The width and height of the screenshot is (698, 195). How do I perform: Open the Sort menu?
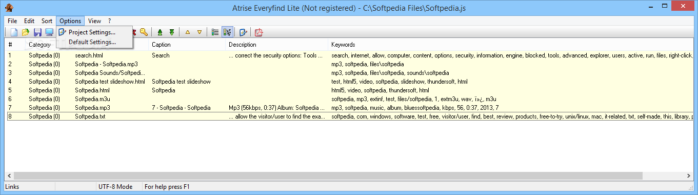[47, 21]
